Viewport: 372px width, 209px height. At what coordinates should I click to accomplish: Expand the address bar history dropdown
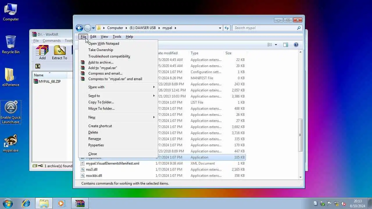(x=220, y=28)
